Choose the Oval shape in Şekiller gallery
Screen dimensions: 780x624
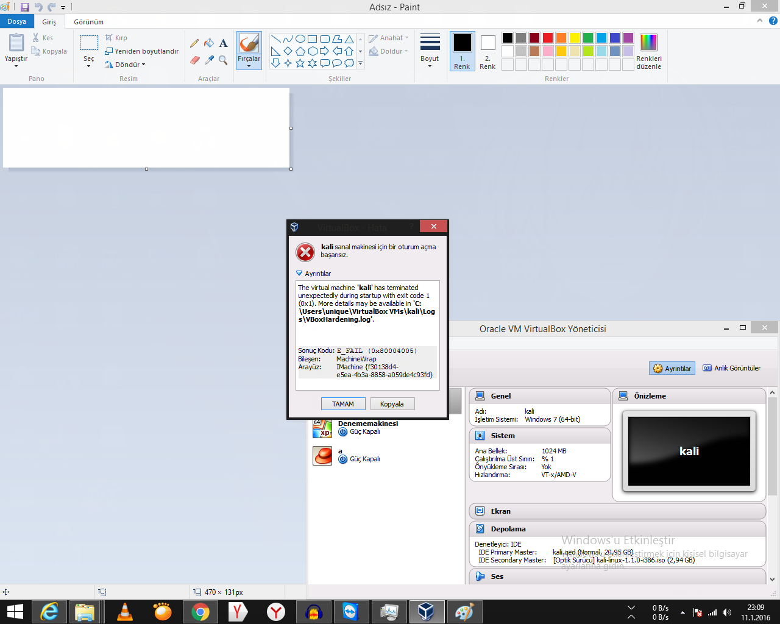300,39
